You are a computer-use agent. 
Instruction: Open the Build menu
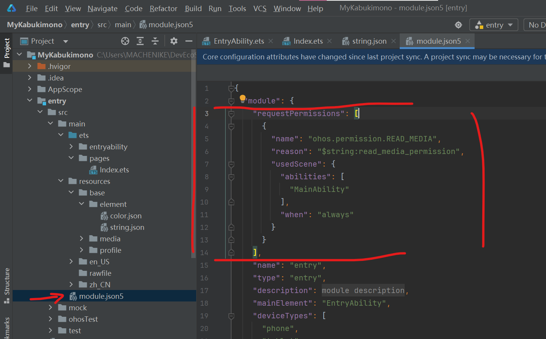pyautogui.click(x=193, y=8)
